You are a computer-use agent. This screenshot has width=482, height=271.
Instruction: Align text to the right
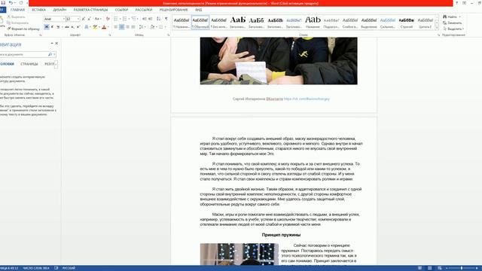(x=127, y=27)
